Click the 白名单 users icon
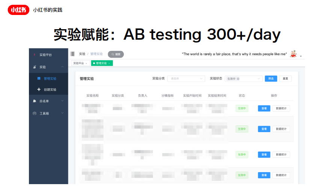Image resolution: width=334 pixels, height=186 pixels. point(35,101)
